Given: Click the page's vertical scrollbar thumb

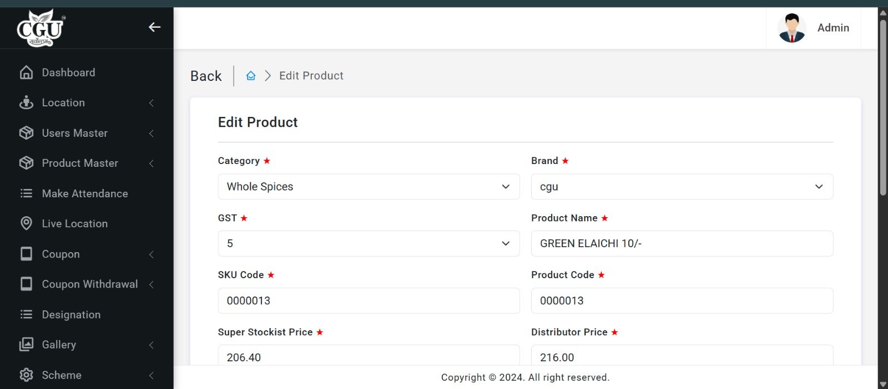Looking at the screenshot, I should click(x=882, y=105).
